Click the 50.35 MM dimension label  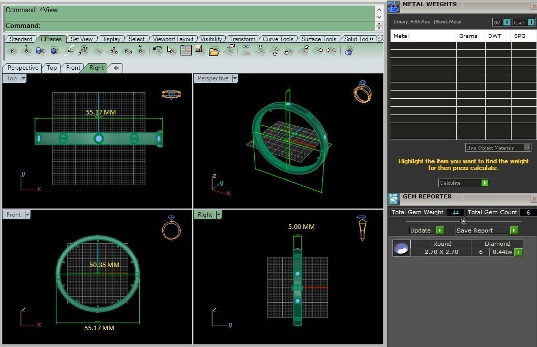coord(104,265)
